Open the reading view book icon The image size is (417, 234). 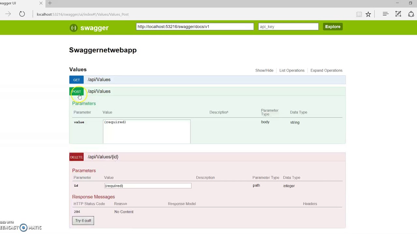pos(359,14)
